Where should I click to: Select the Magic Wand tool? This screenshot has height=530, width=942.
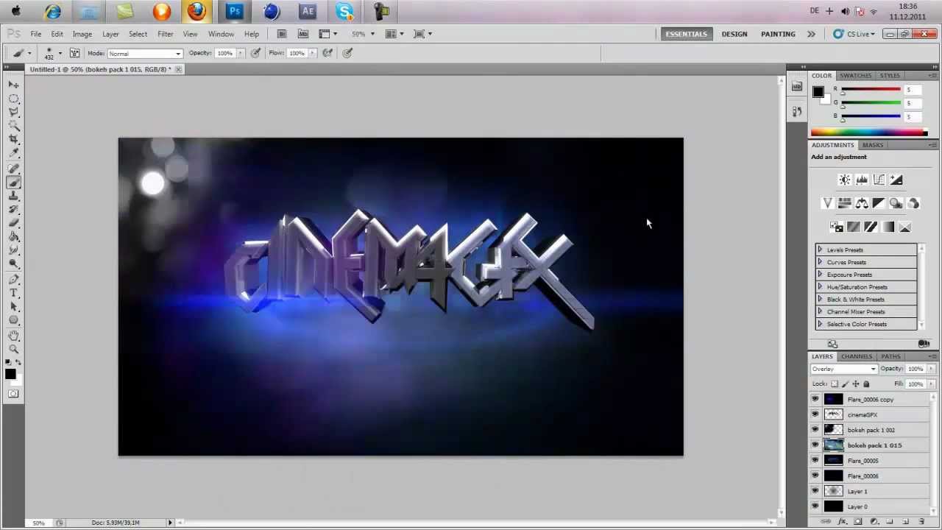[x=14, y=127]
